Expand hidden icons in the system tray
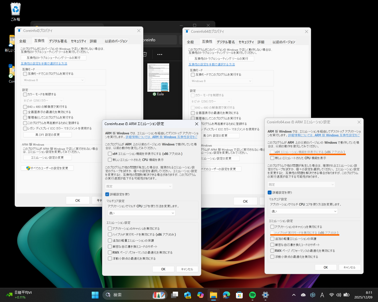 coord(294,295)
